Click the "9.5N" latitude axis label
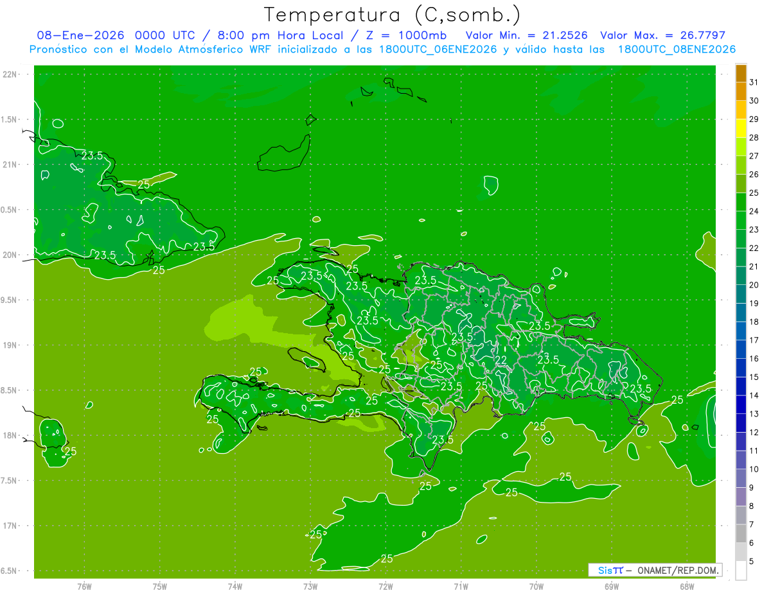The image size is (771, 595). (x=8, y=300)
